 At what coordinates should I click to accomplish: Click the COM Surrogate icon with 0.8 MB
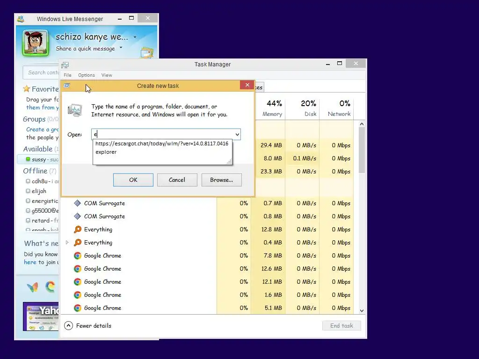[x=78, y=216]
